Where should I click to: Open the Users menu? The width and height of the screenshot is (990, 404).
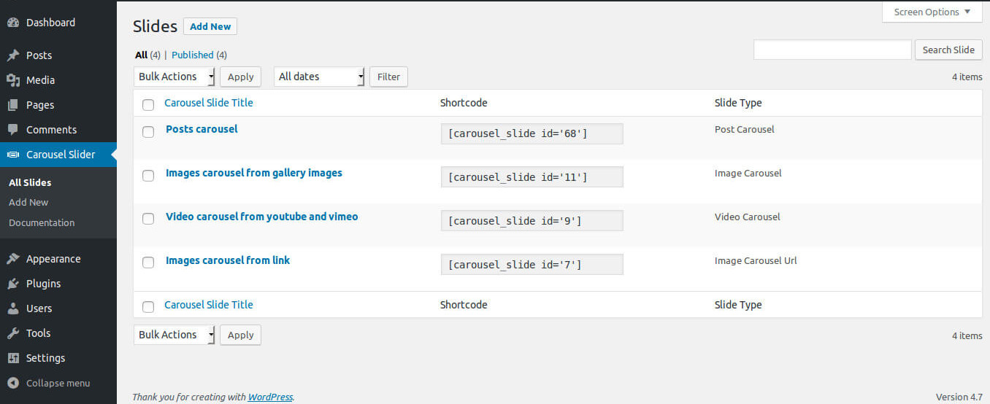[58, 308]
